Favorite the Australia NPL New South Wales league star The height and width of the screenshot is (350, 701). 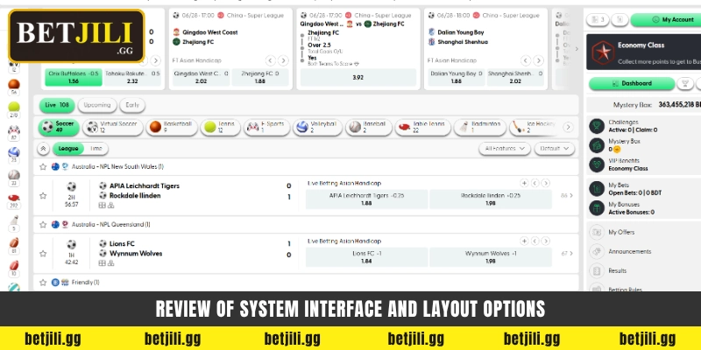coord(43,166)
